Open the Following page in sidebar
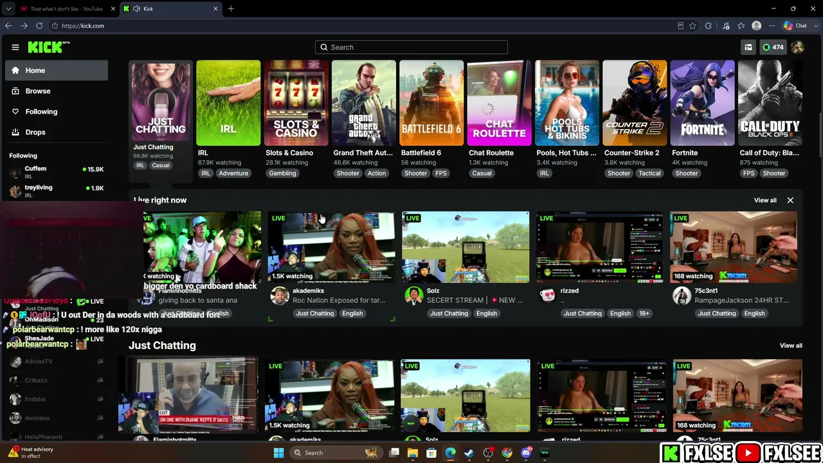 pyautogui.click(x=57, y=111)
